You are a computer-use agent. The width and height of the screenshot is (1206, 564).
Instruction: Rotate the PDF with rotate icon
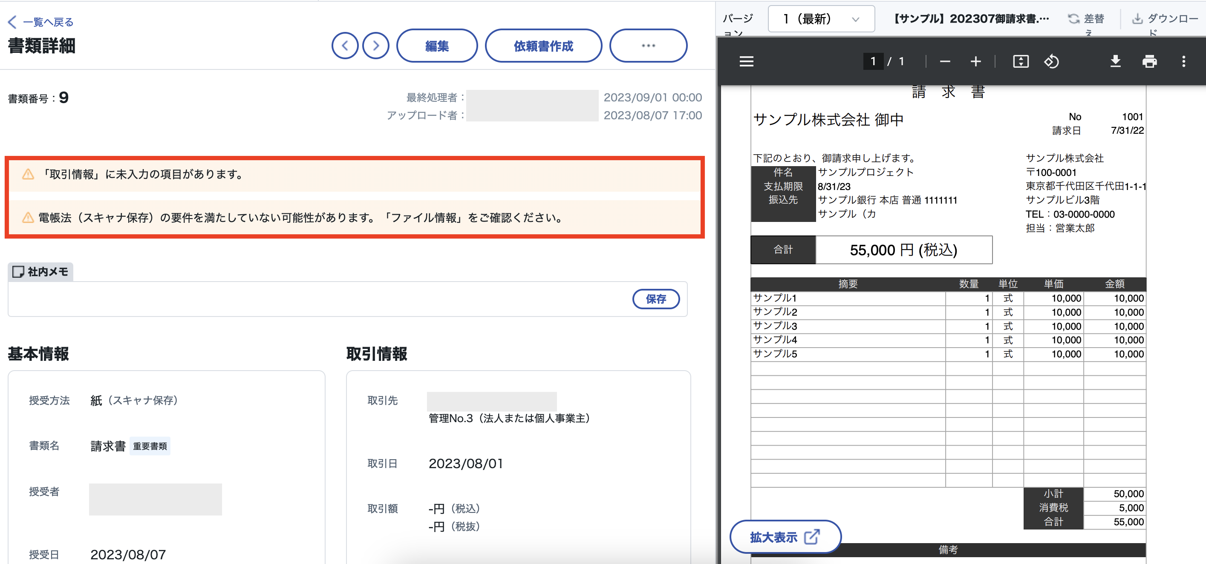(x=1051, y=61)
